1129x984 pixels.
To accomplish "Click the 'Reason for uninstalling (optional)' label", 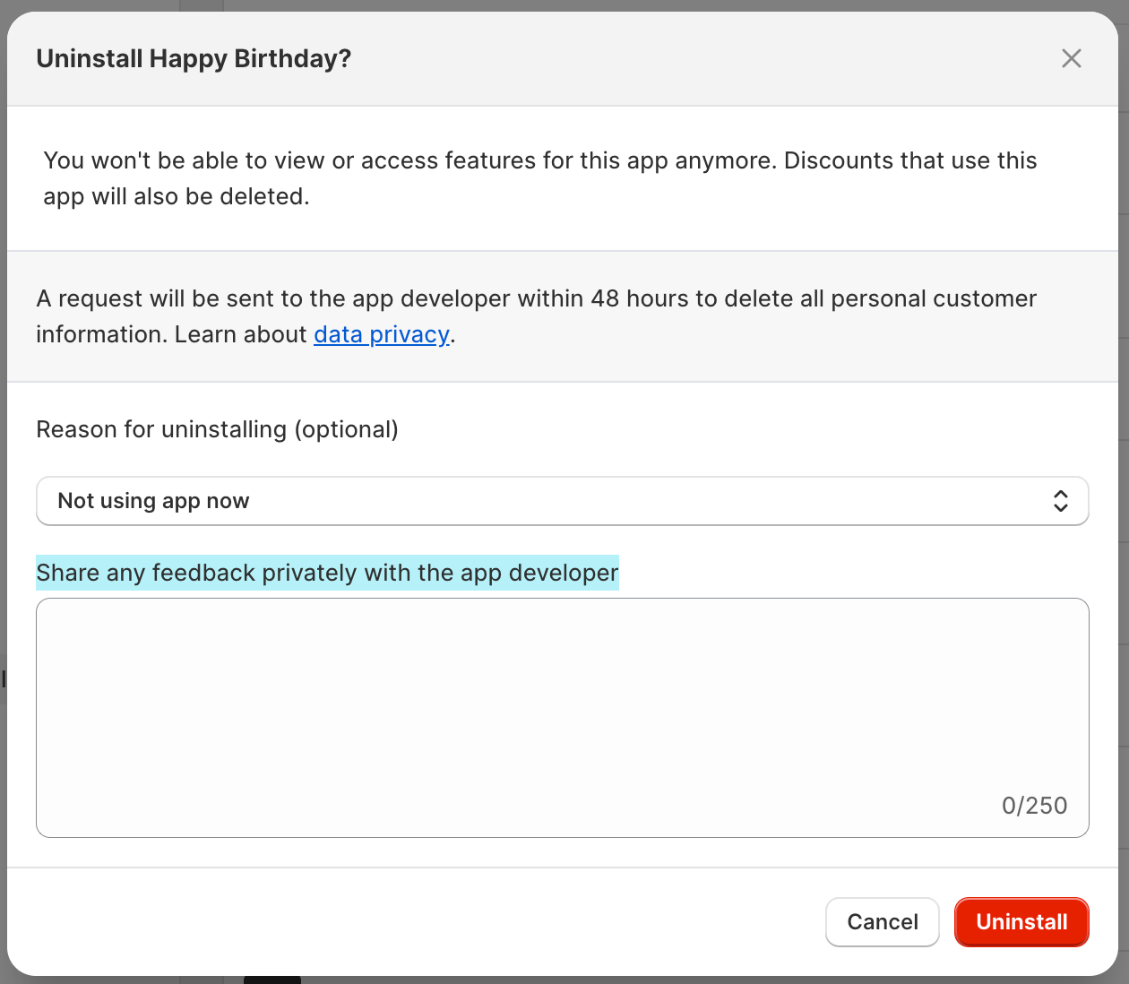I will (217, 429).
